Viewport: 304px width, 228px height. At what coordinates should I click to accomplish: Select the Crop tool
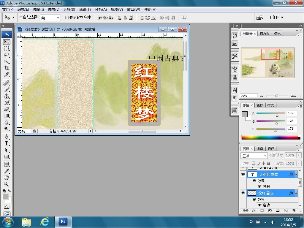7,68
